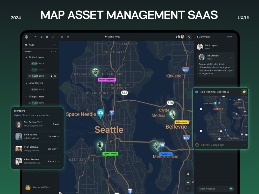Click the William Scaperoth pink label
Screen dimensions: 259x194
[x=107, y=80]
